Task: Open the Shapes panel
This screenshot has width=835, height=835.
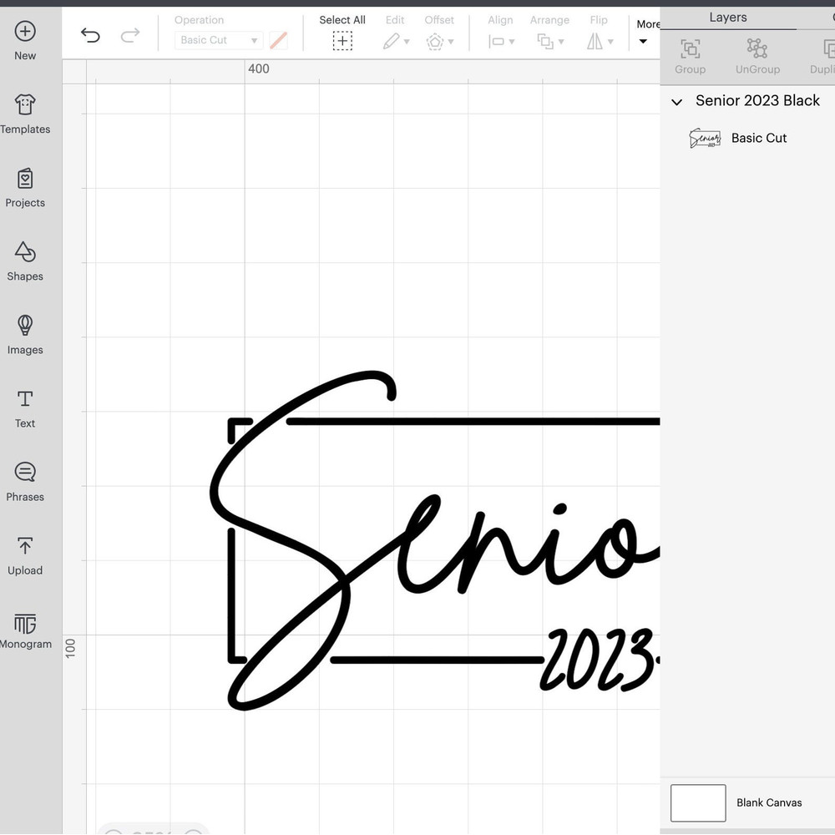Action: click(25, 261)
